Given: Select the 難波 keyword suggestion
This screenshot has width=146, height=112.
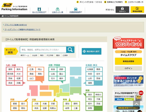Looking at the screenshot, I should click(x=58, y=55).
